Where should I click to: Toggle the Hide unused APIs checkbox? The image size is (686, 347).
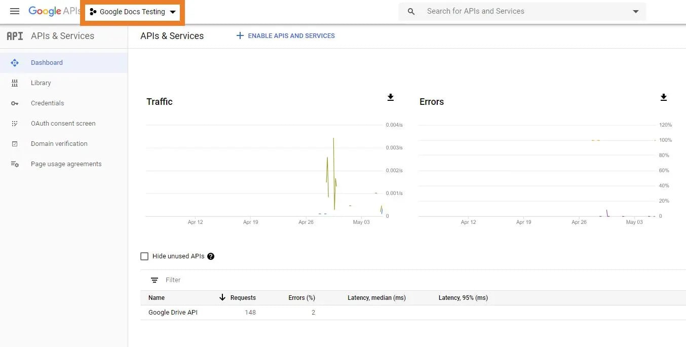144,256
